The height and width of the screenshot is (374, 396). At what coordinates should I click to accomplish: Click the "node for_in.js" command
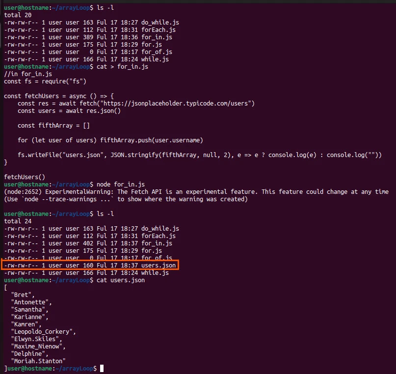[120, 184]
